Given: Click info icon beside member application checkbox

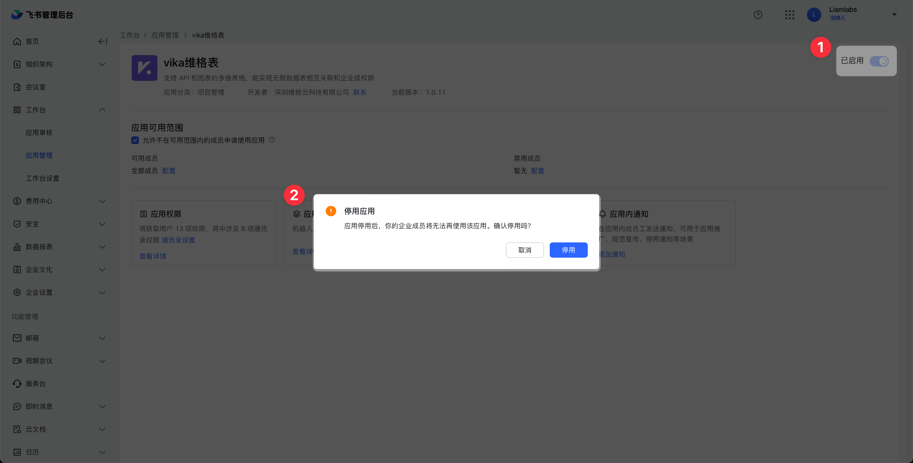Looking at the screenshot, I should (x=272, y=140).
